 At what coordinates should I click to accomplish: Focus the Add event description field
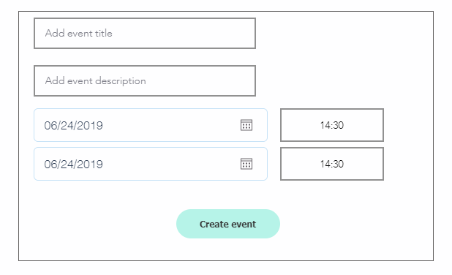pyautogui.click(x=145, y=80)
